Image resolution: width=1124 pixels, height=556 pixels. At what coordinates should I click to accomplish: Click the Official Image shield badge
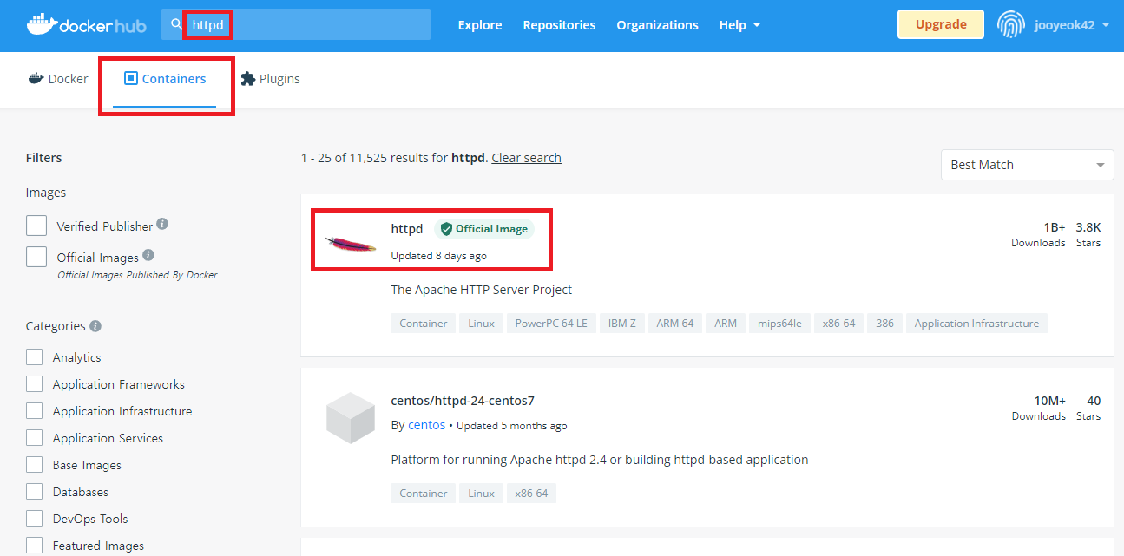click(x=484, y=229)
